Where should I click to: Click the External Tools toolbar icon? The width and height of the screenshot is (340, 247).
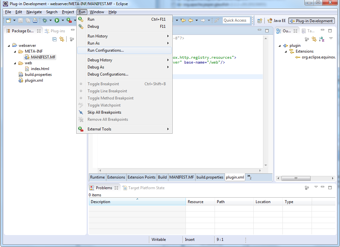[69, 20]
